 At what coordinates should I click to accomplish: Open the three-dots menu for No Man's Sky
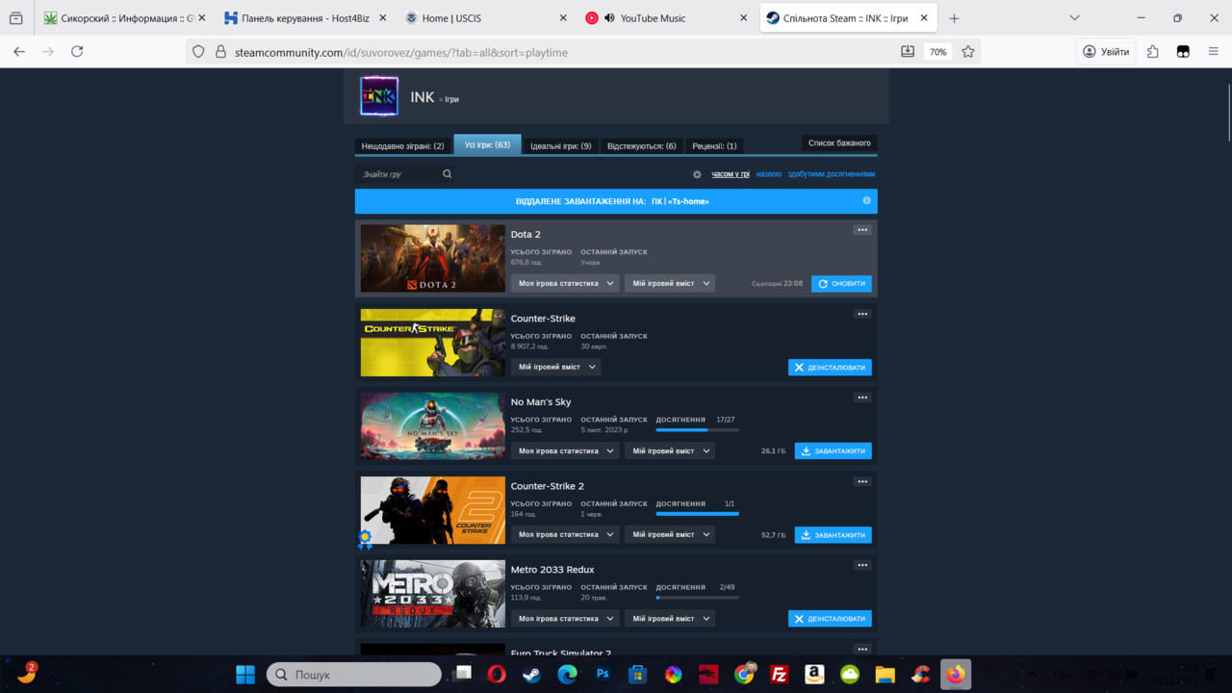tap(862, 398)
